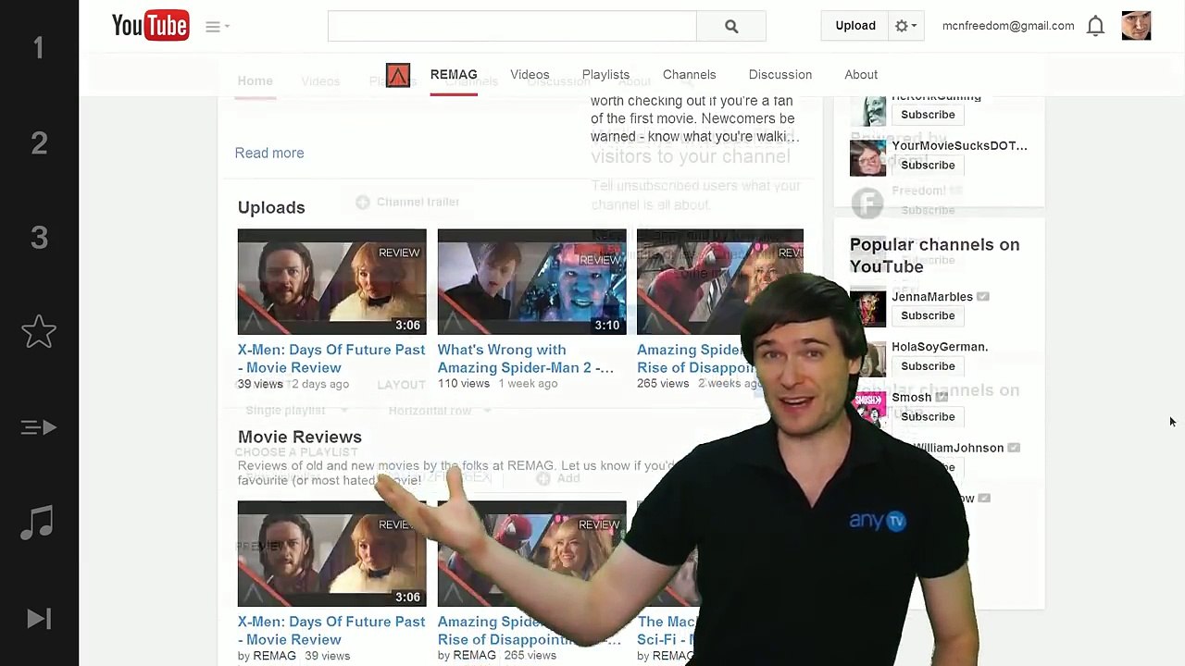The height and width of the screenshot is (666, 1185).
Task: Select number 2 in the left sidebar
Action: coord(39,143)
